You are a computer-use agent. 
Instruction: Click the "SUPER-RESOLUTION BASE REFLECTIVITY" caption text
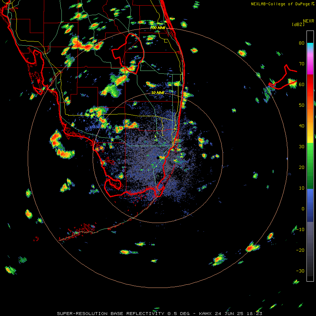(x=111, y=314)
